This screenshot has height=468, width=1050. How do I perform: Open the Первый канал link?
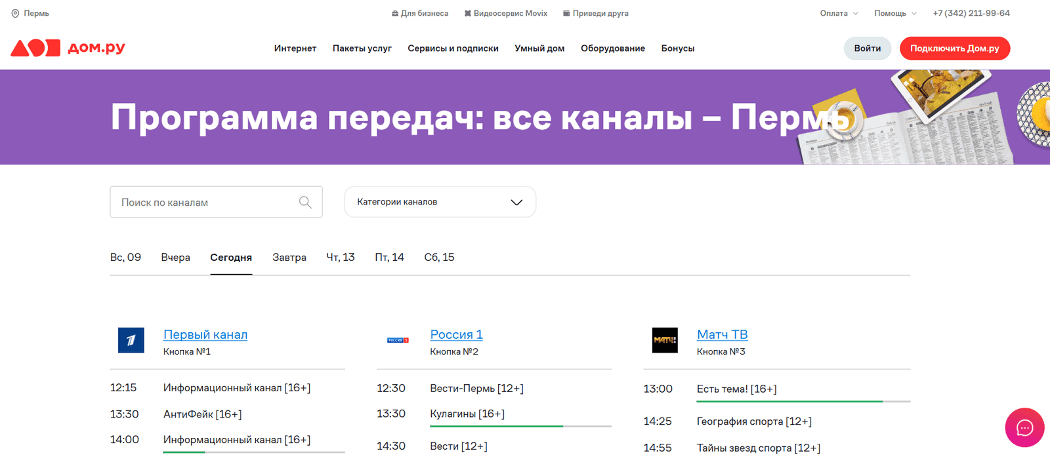[205, 334]
